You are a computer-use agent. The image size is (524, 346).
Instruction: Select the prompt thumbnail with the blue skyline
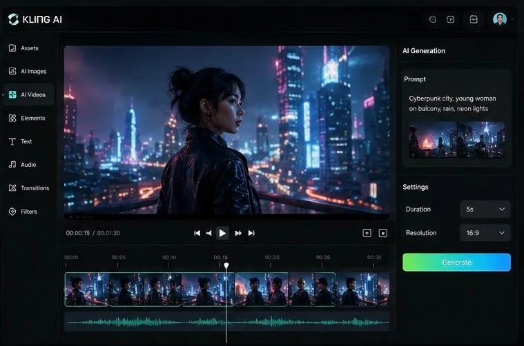click(x=481, y=139)
